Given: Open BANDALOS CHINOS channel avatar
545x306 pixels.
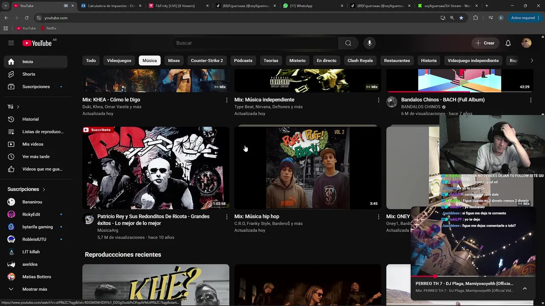Looking at the screenshot, I should coord(392,102).
